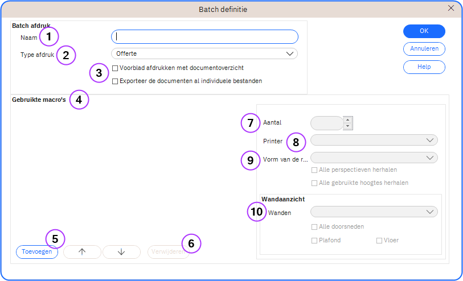Increase Aantal with the up stepper arrow
This screenshot has width=463, height=281.
[348, 119]
